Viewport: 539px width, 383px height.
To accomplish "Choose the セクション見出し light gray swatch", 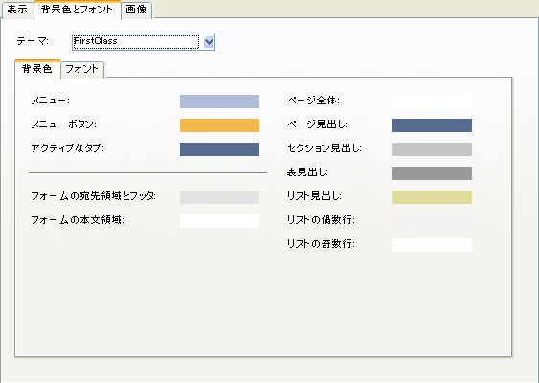I will coord(432,149).
